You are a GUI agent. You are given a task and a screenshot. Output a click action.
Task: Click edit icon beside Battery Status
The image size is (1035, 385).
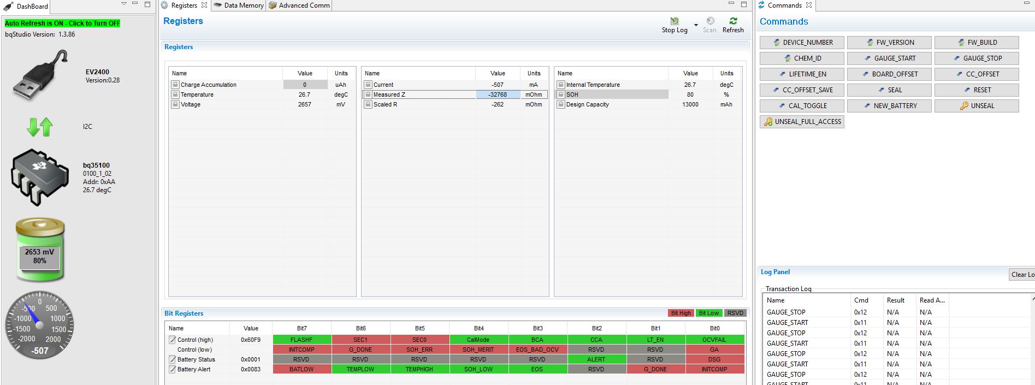[x=172, y=359]
